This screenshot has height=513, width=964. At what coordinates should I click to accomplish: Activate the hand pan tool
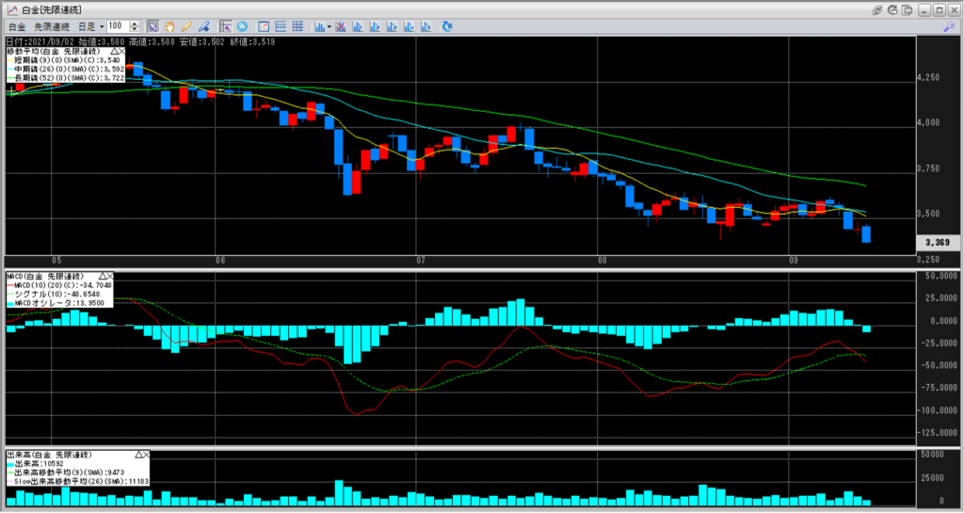[169, 26]
